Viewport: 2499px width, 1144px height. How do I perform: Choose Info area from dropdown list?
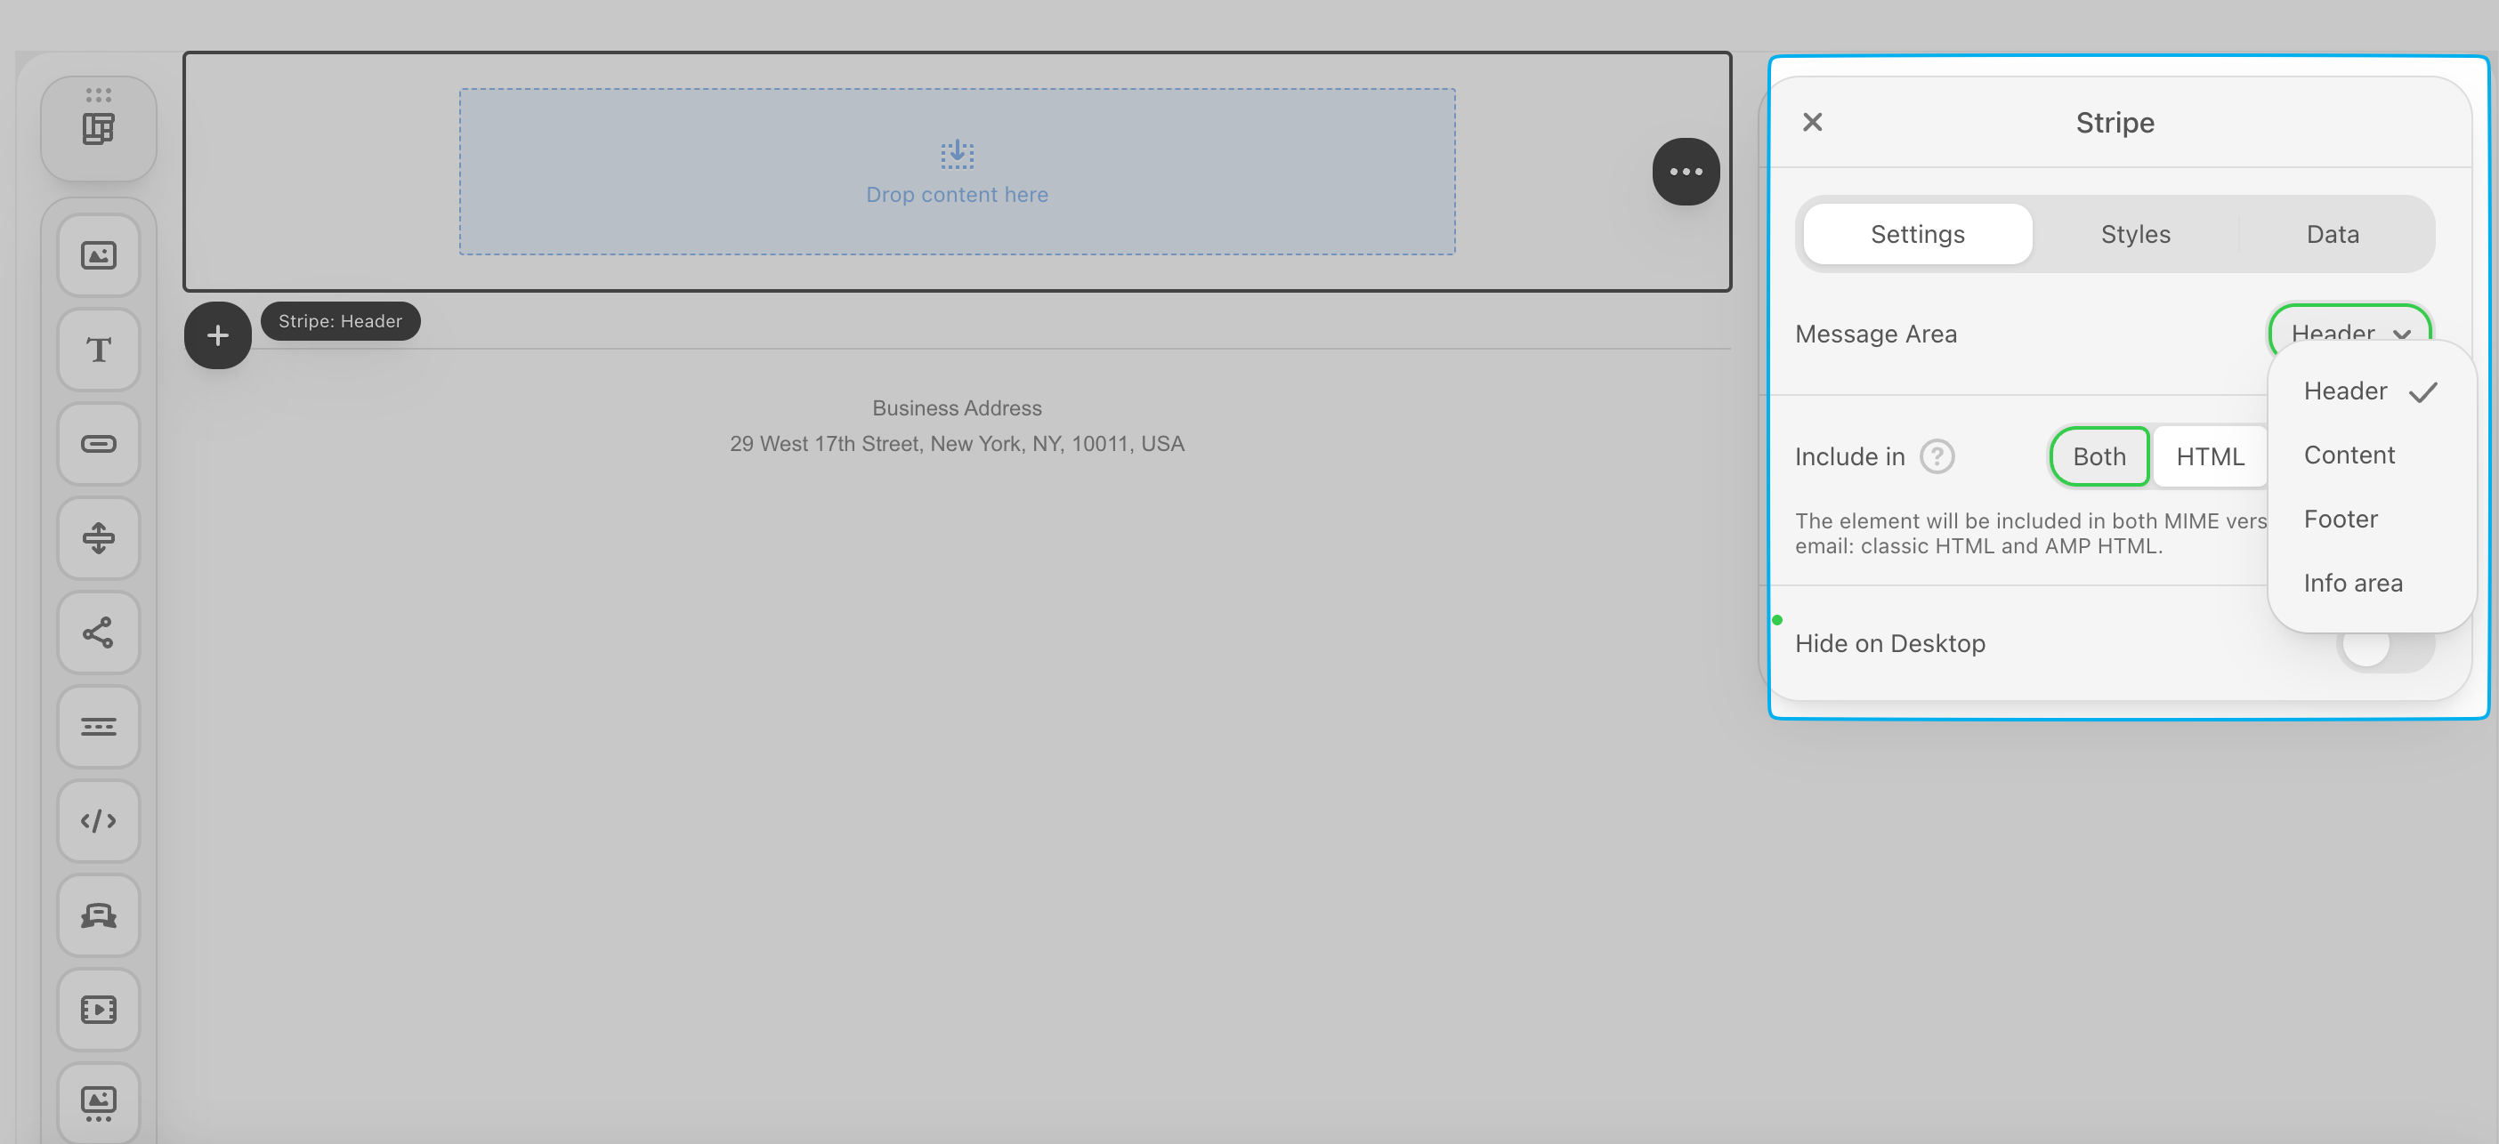2352,584
